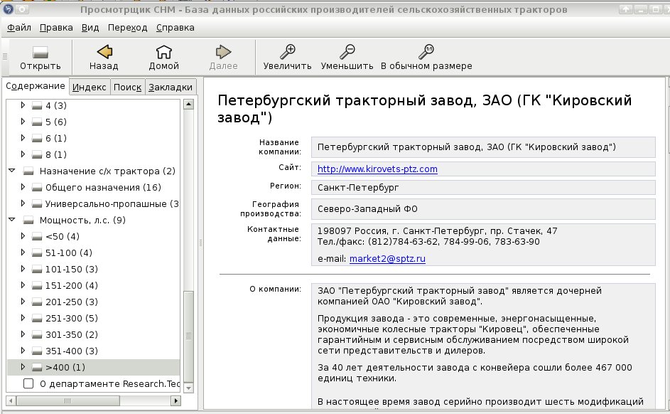The width and height of the screenshot is (670, 414).
Task: Select the Содержание tab
Action: 36,86
